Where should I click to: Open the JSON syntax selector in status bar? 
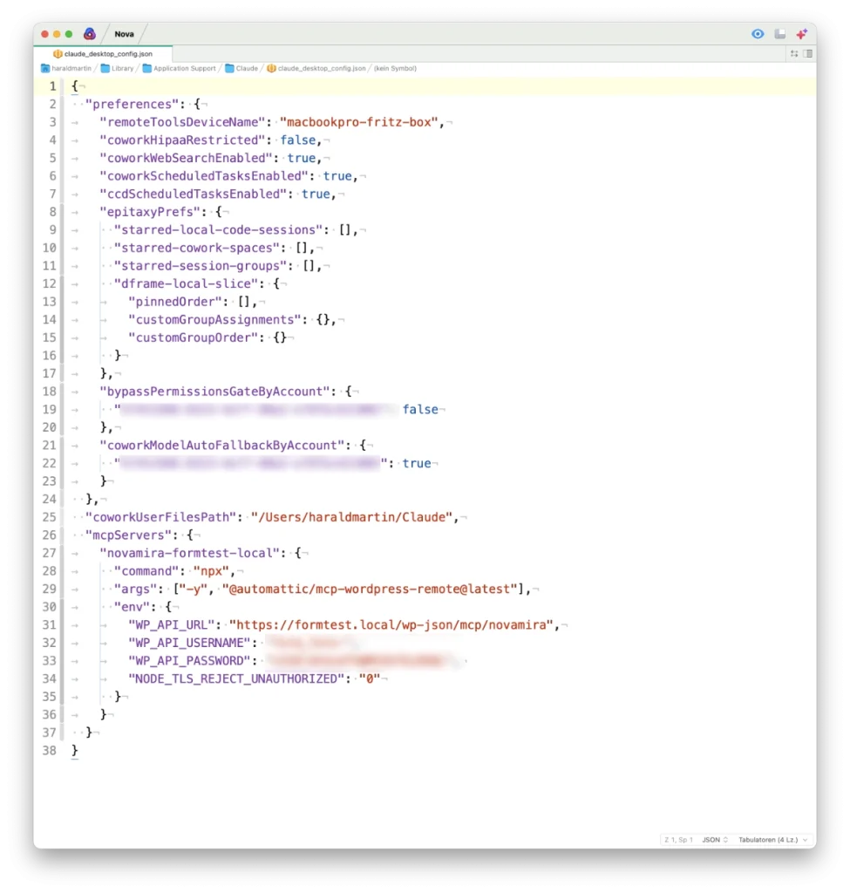(715, 840)
